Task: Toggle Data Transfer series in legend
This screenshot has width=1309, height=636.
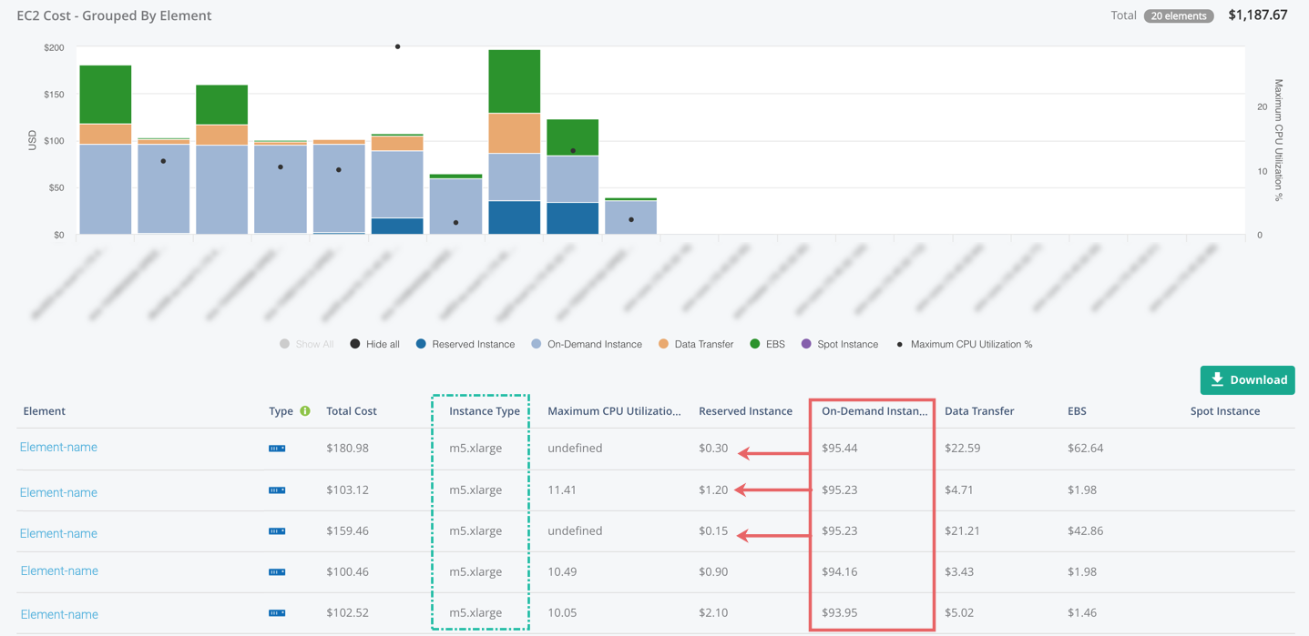Action: [696, 344]
